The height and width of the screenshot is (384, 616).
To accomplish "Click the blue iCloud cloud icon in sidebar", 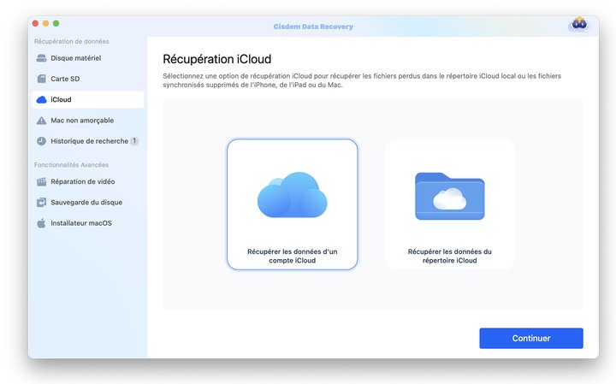I will [41, 100].
